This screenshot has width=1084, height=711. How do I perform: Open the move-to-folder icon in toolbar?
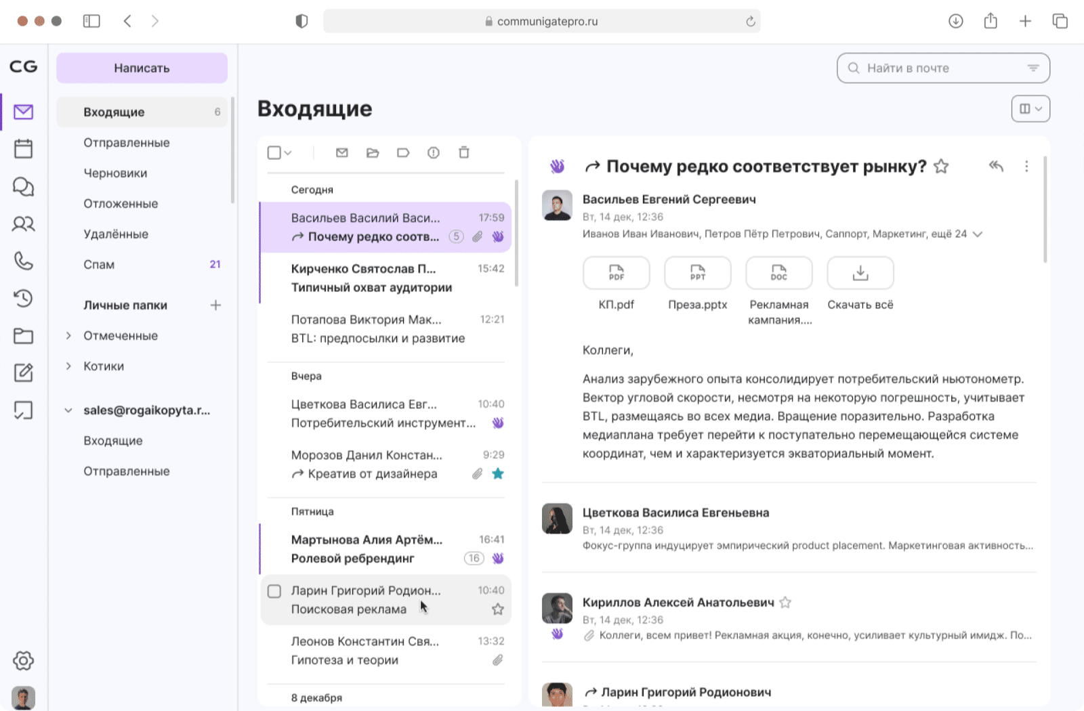[x=372, y=153]
